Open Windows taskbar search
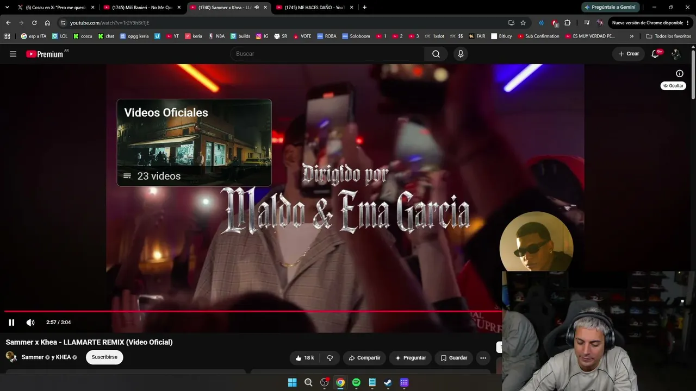This screenshot has width=696, height=391. point(308,382)
